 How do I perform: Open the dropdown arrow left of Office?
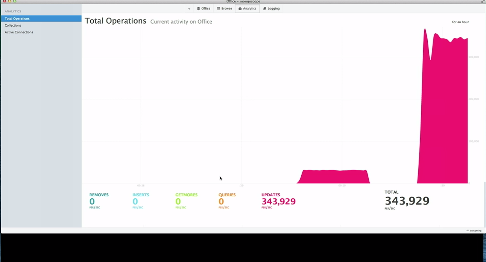click(x=189, y=9)
